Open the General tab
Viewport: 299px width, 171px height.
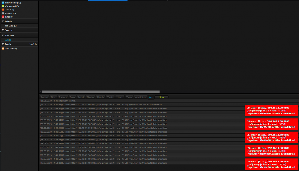pyautogui.click(x=44, y=97)
